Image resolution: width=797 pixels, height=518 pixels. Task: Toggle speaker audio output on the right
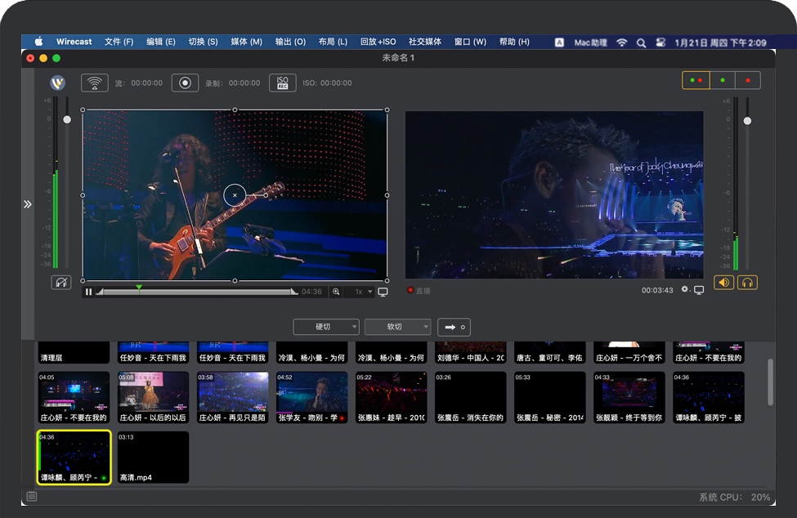click(723, 283)
